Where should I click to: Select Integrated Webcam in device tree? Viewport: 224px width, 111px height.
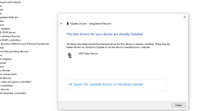[9, 17]
